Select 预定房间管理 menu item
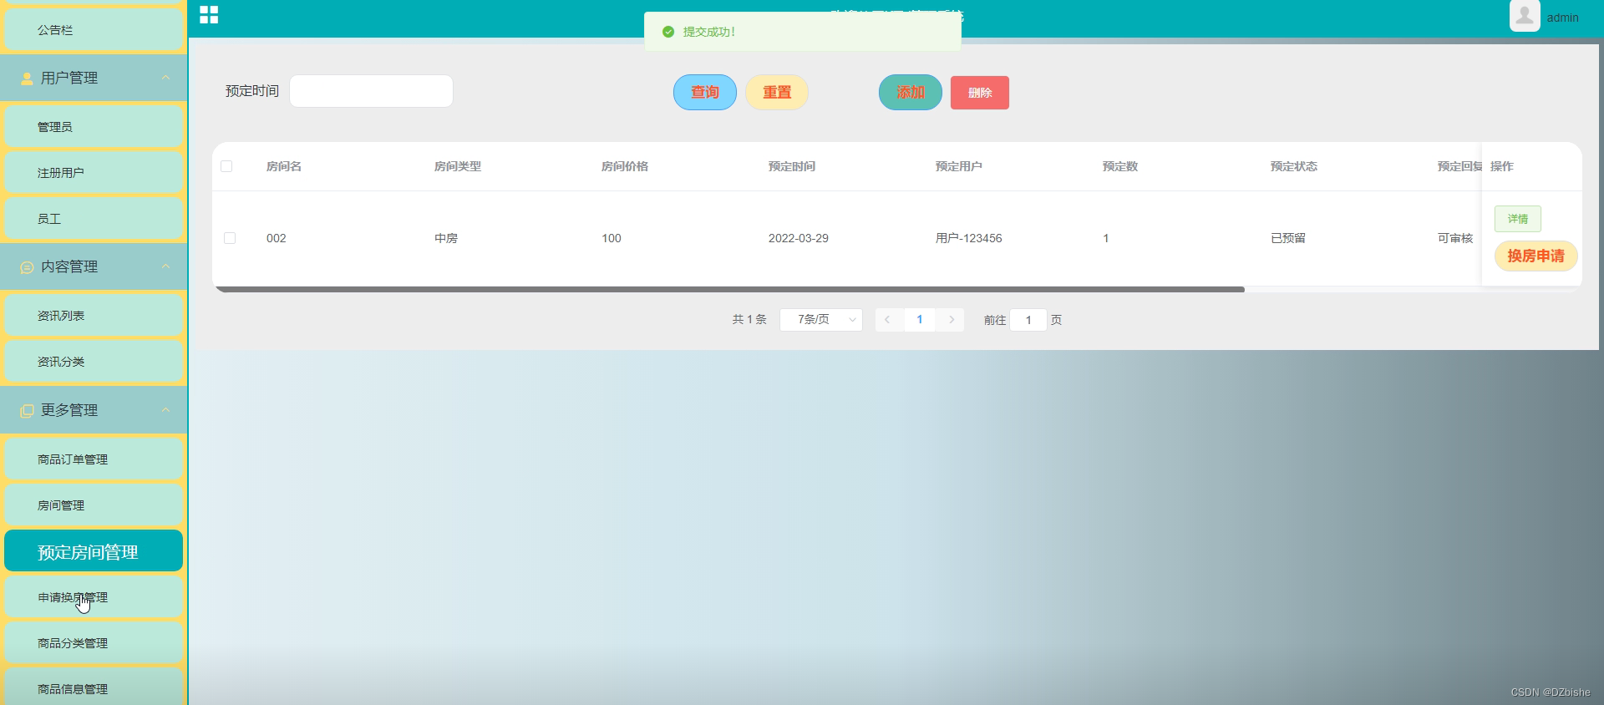1604x705 pixels. pos(94,550)
